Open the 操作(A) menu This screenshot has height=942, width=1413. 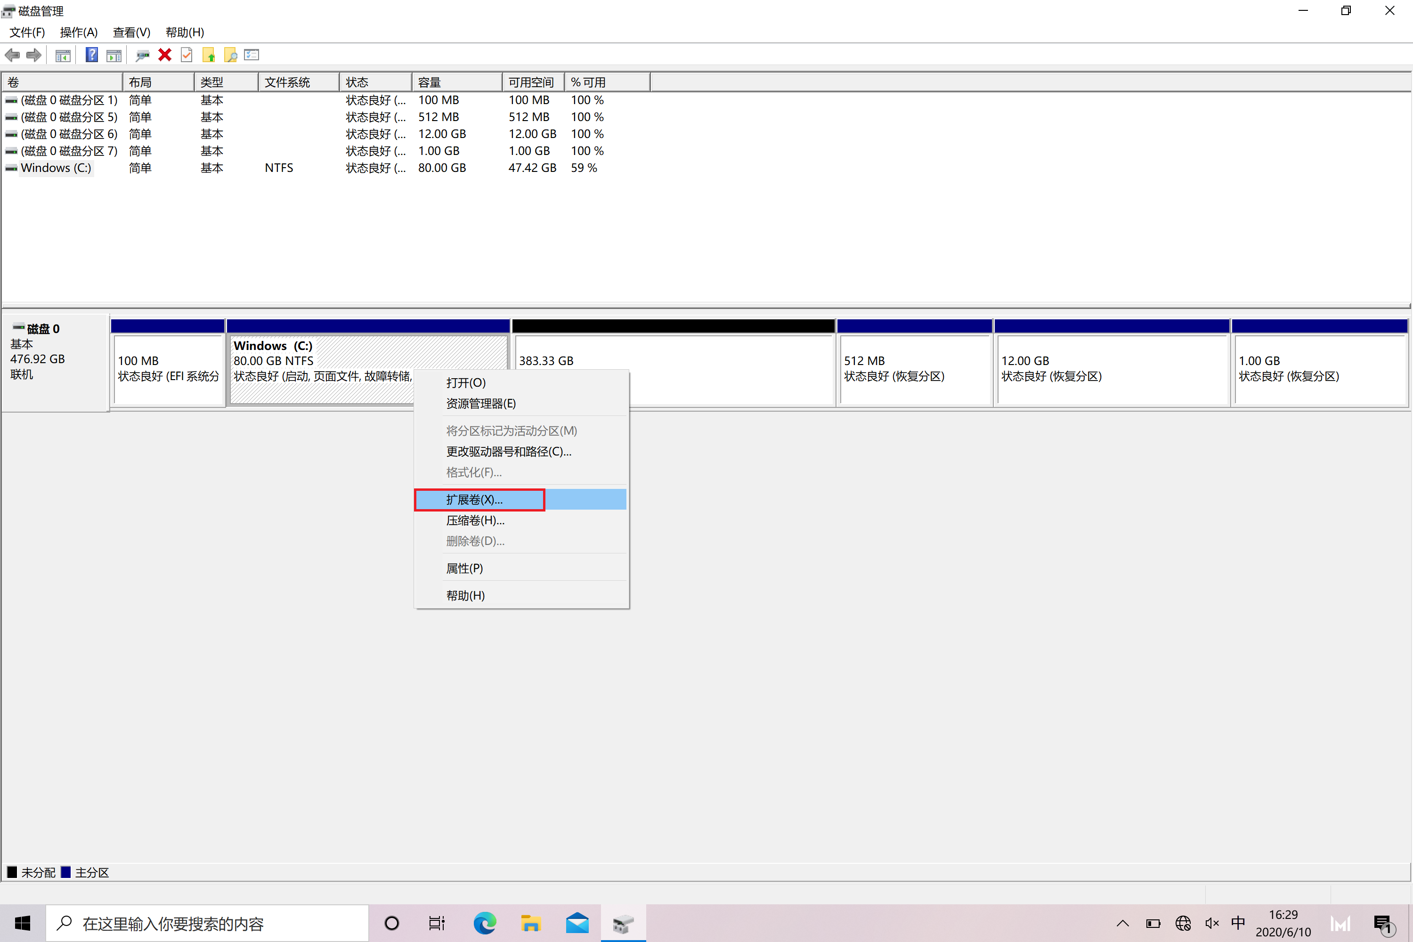[78, 32]
